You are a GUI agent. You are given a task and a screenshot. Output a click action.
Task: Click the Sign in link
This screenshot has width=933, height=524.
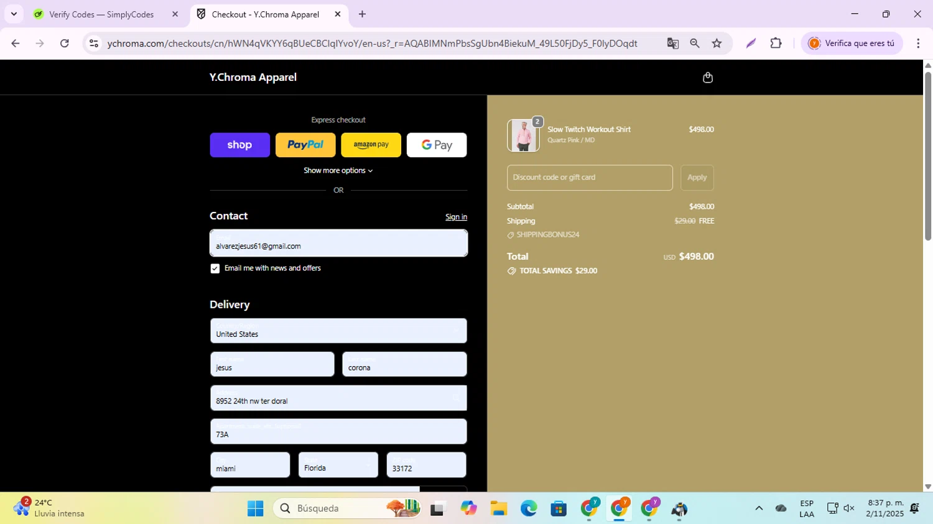[x=456, y=217]
